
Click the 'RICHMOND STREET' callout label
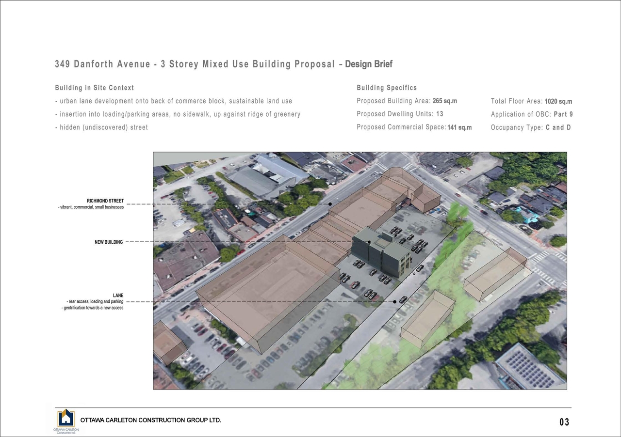pyautogui.click(x=105, y=201)
